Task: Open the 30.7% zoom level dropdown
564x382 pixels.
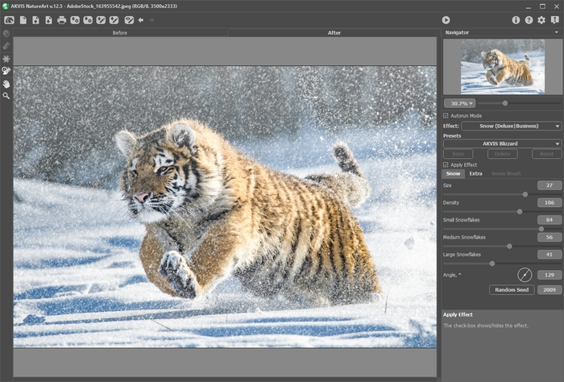Action: click(460, 103)
